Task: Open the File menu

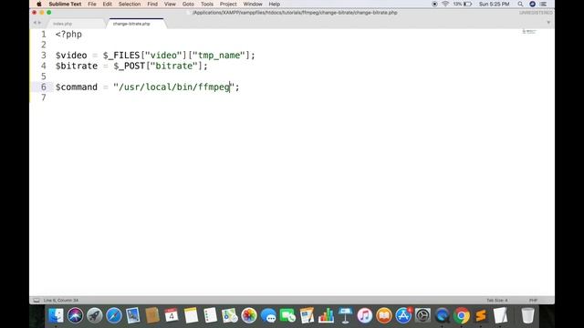Action: pos(92,4)
